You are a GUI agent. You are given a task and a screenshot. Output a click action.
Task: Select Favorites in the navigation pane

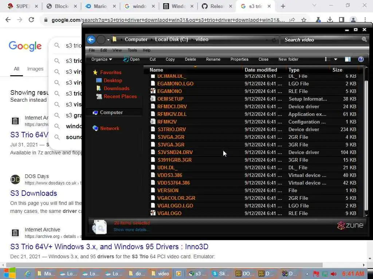(x=111, y=72)
